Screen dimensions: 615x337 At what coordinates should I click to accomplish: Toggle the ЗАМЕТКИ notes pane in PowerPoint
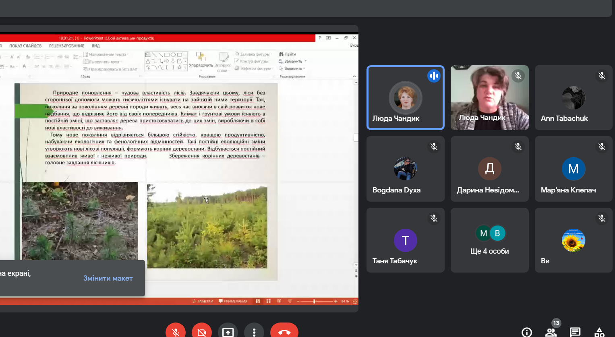(203, 301)
